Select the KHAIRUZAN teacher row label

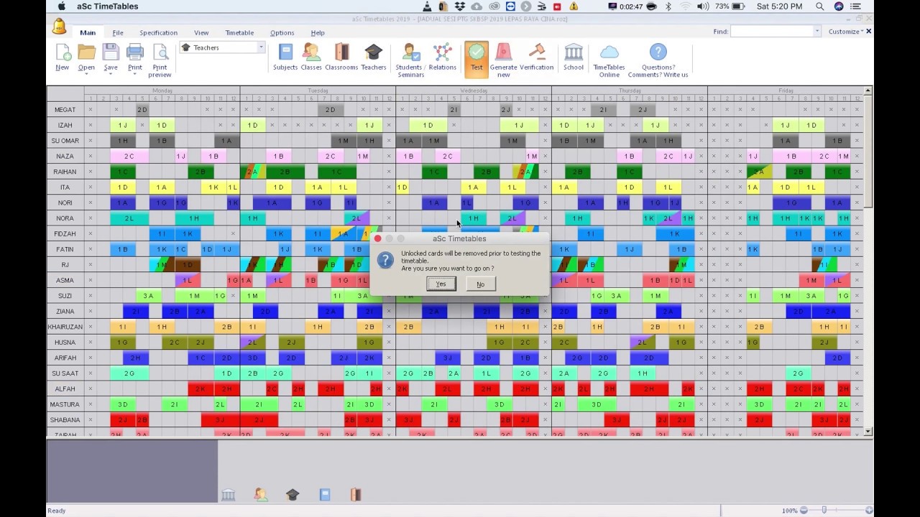click(65, 327)
